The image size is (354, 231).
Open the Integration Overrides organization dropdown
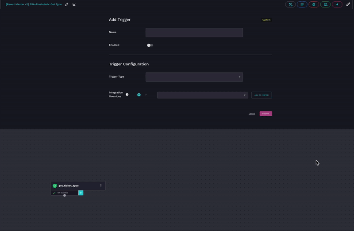click(x=203, y=95)
